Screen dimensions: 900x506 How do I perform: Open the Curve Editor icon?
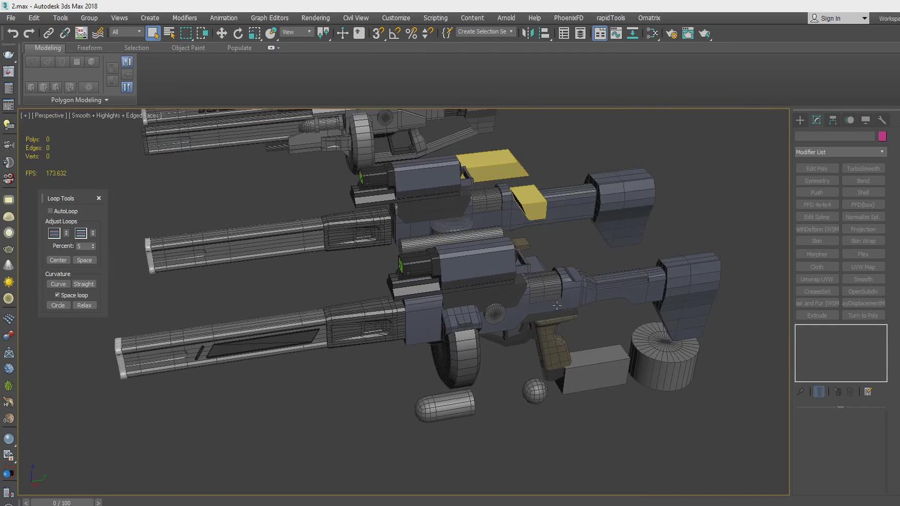coord(616,33)
